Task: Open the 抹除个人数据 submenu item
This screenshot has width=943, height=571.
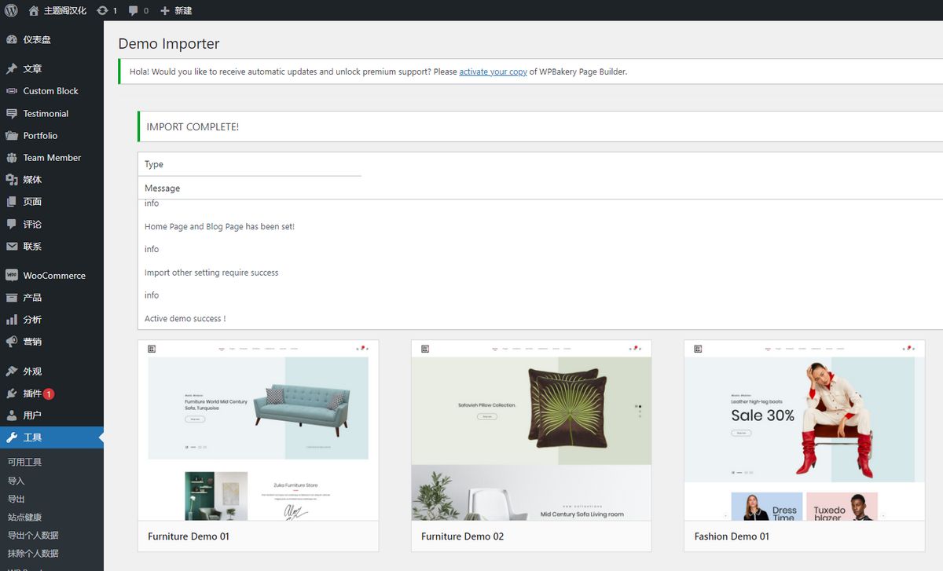Action: 33,554
